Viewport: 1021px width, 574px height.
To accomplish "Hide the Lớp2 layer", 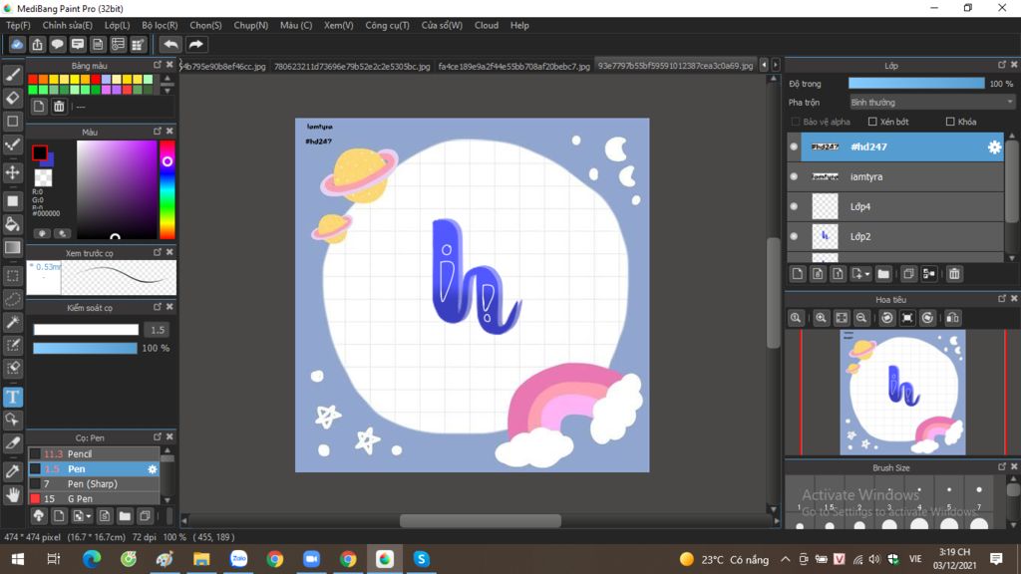I will pyautogui.click(x=794, y=236).
